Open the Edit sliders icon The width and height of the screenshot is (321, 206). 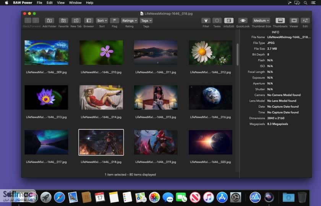[305, 21]
